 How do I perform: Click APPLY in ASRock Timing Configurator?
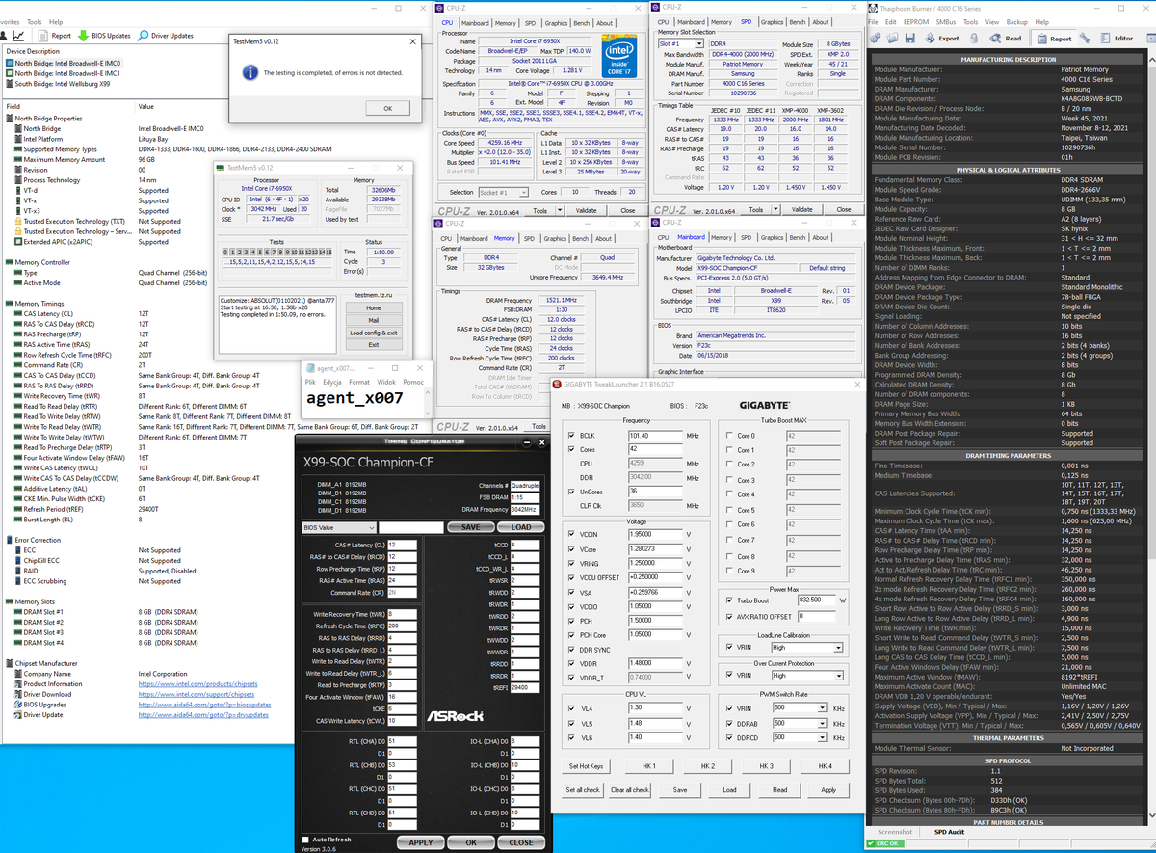(421, 841)
